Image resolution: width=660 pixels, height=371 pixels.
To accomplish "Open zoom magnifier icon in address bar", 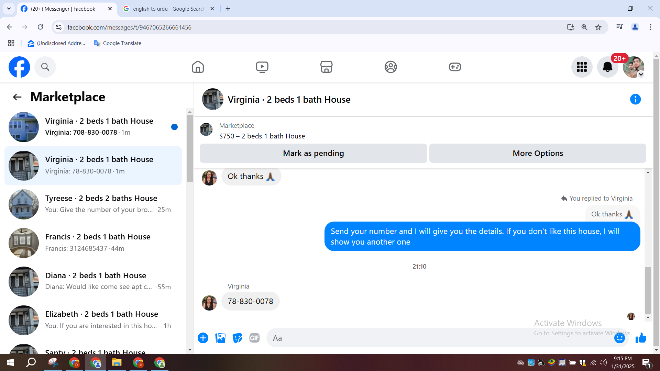I will coord(584,27).
